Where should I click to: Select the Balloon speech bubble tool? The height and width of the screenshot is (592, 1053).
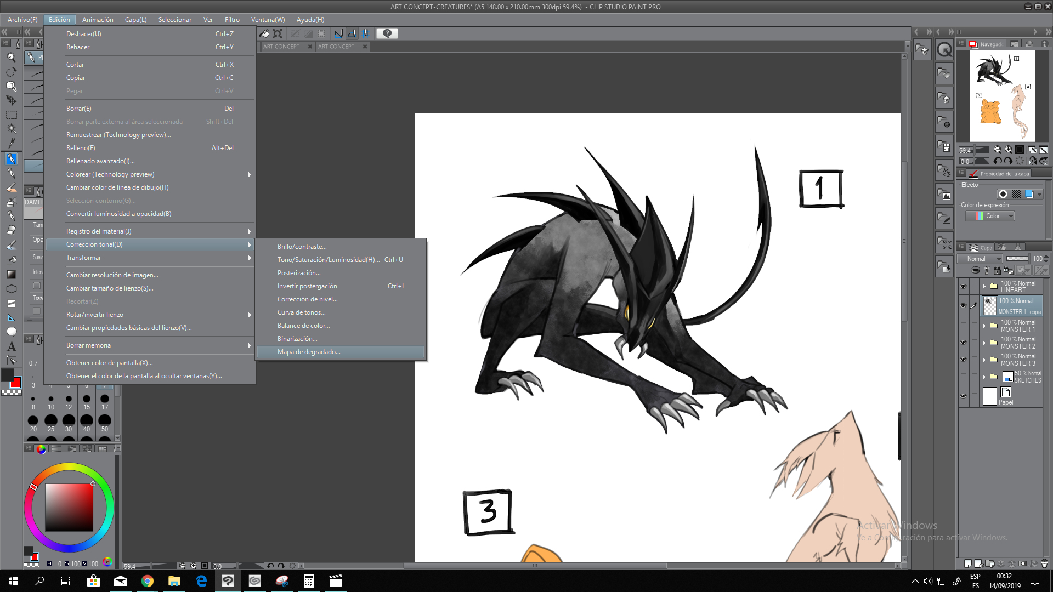click(x=11, y=332)
